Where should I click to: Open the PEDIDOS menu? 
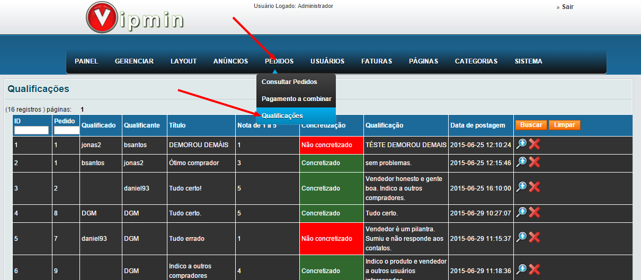(x=279, y=61)
